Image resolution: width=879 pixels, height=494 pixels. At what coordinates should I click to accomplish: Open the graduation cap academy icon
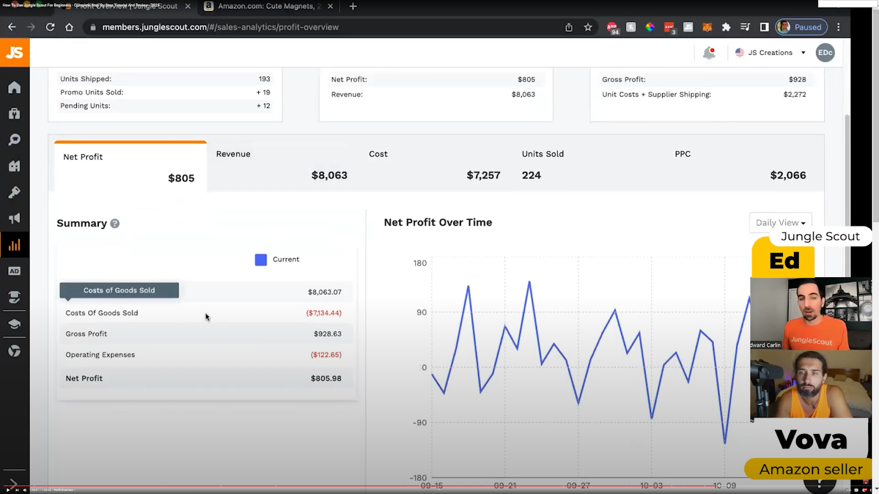pyautogui.click(x=14, y=324)
